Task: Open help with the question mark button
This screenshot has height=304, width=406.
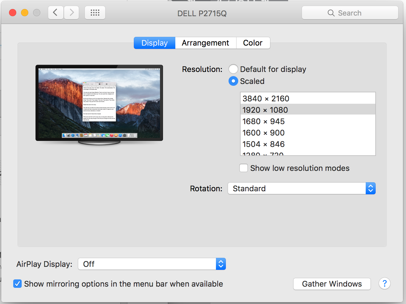Action: pyautogui.click(x=385, y=284)
